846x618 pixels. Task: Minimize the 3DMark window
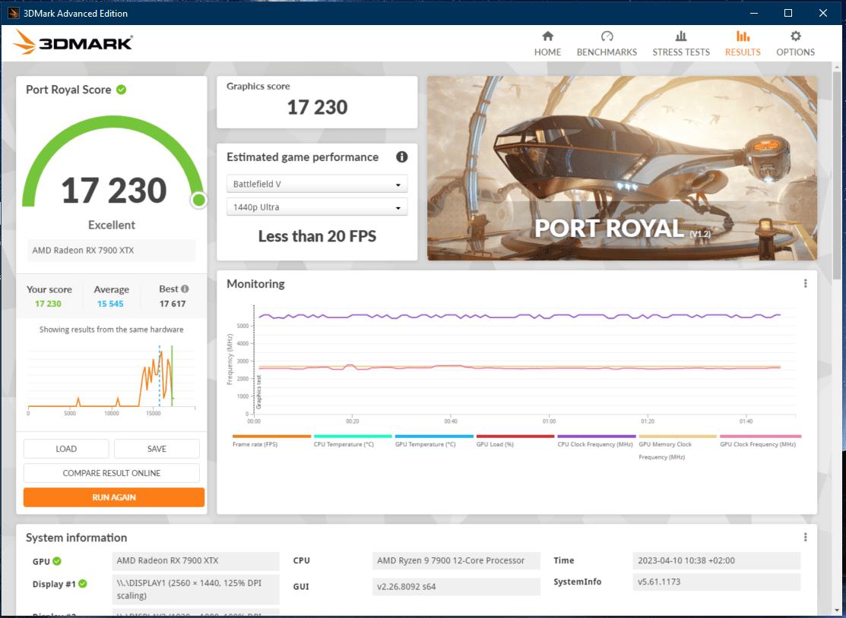(754, 13)
